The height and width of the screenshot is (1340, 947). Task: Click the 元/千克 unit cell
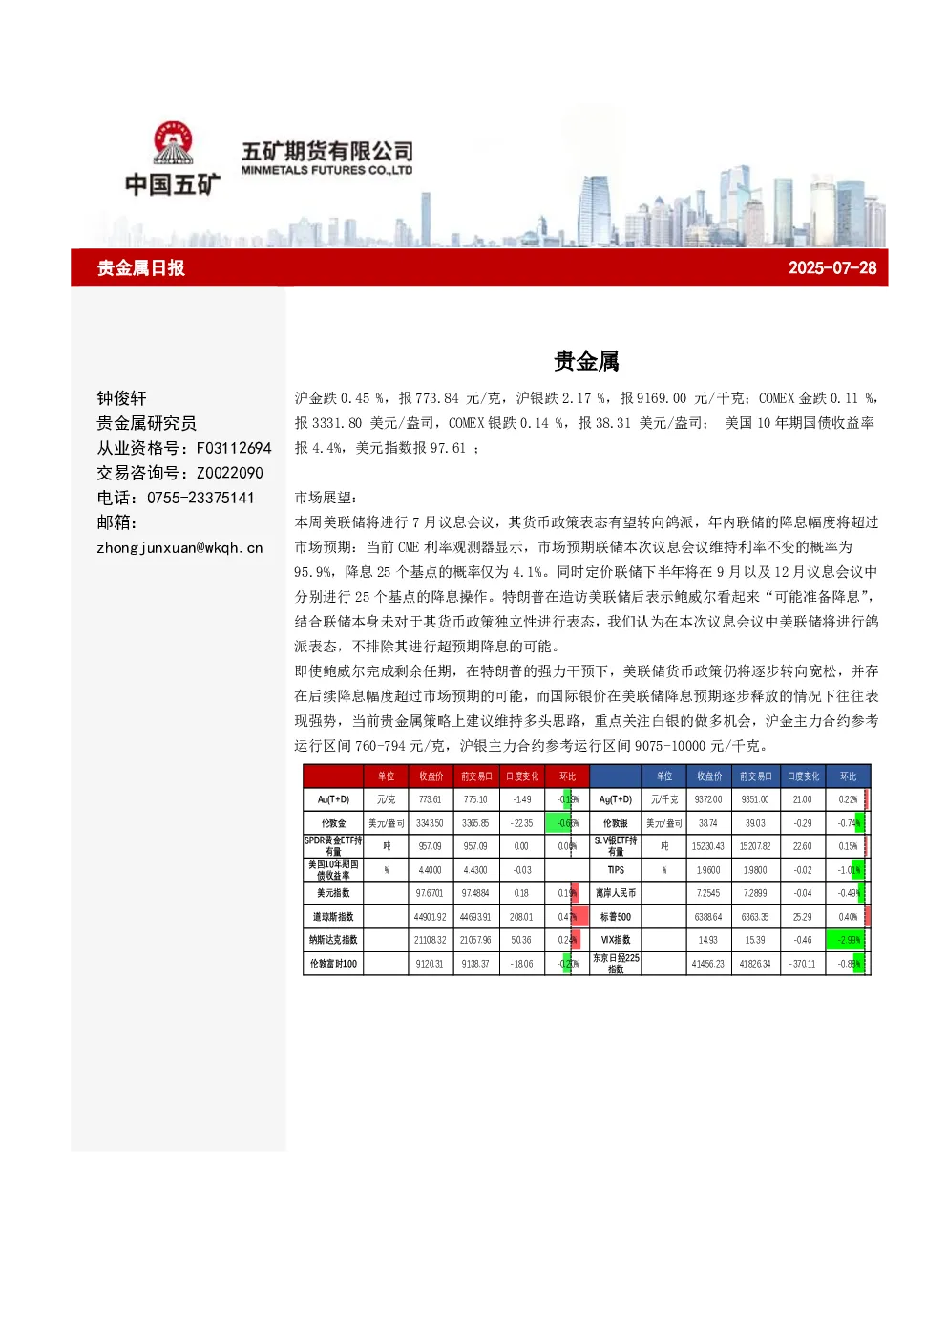[x=664, y=799]
